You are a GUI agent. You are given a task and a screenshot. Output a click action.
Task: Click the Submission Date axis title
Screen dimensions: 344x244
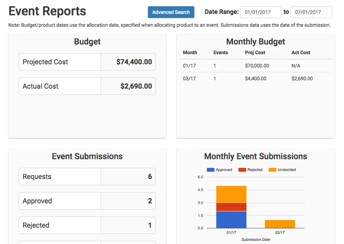(x=255, y=240)
